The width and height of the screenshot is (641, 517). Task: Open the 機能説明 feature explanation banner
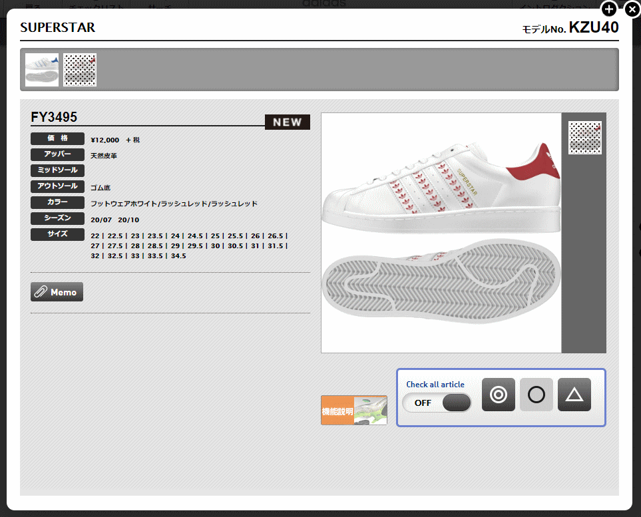point(354,410)
